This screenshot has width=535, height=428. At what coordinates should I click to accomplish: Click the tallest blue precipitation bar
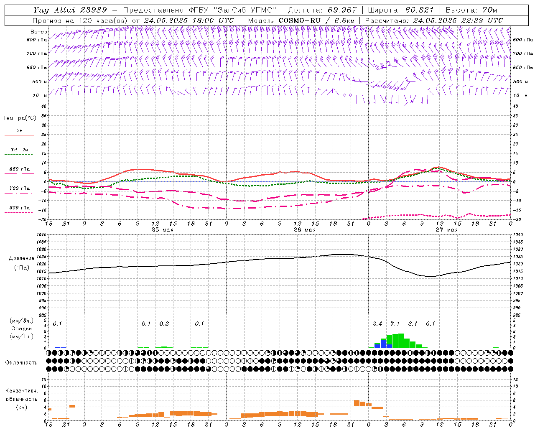pyautogui.click(x=383, y=344)
